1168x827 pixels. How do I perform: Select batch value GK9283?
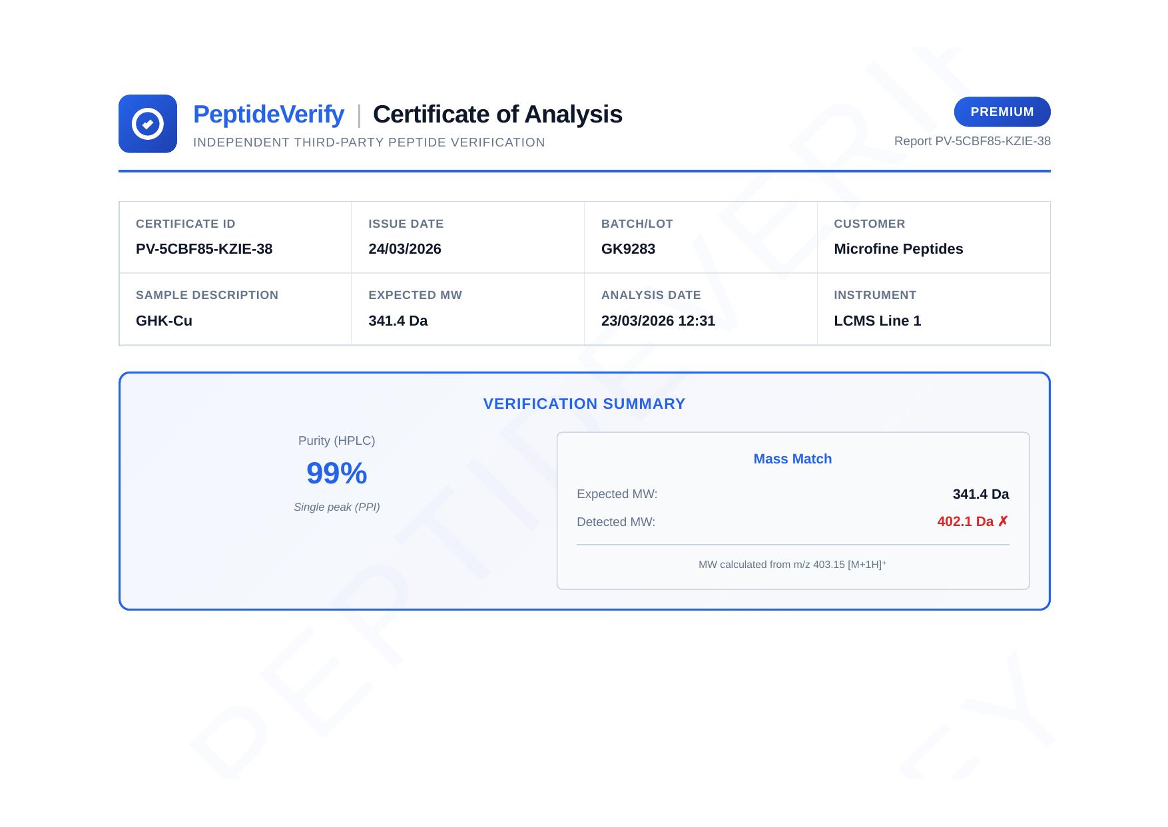[x=628, y=249]
